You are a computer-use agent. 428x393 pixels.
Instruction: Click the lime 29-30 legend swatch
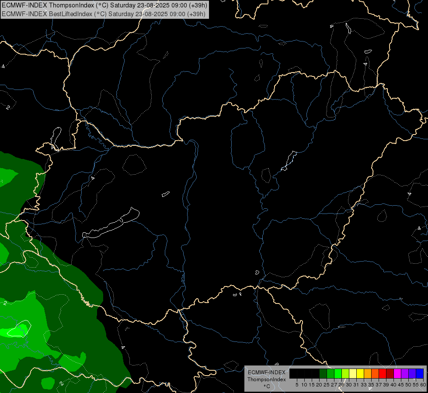tap(345, 373)
